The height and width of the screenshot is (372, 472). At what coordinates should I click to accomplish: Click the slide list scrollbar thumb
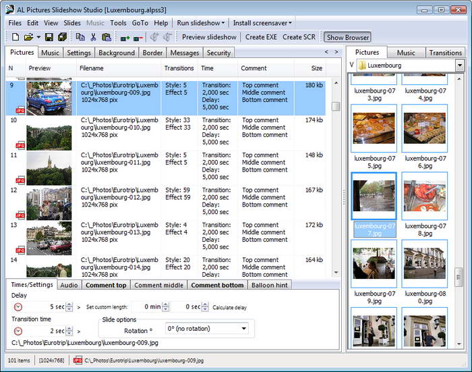pos(336,107)
